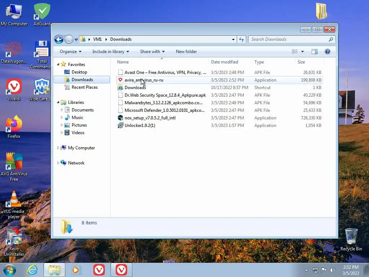Show hidden tray icons arrow

pyautogui.click(x=306, y=270)
